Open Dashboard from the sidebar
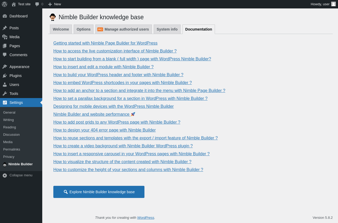This screenshot has height=223, width=338. click(18, 16)
